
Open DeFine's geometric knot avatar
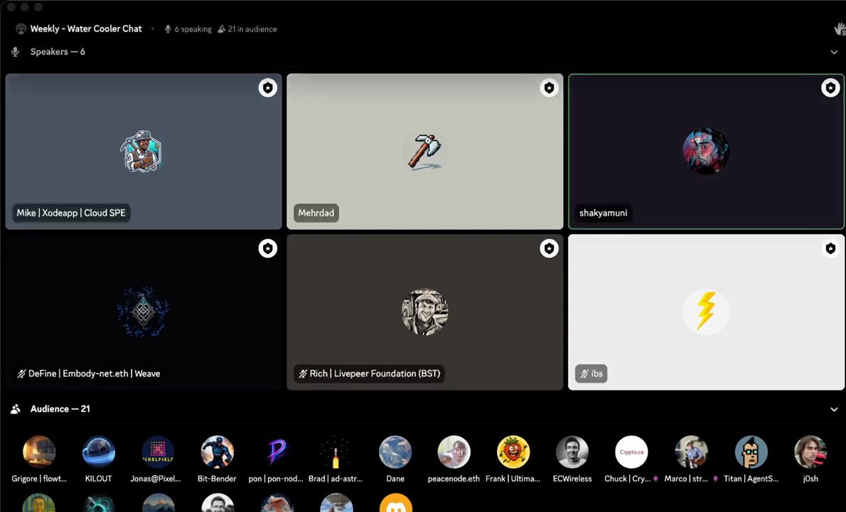tap(142, 312)
